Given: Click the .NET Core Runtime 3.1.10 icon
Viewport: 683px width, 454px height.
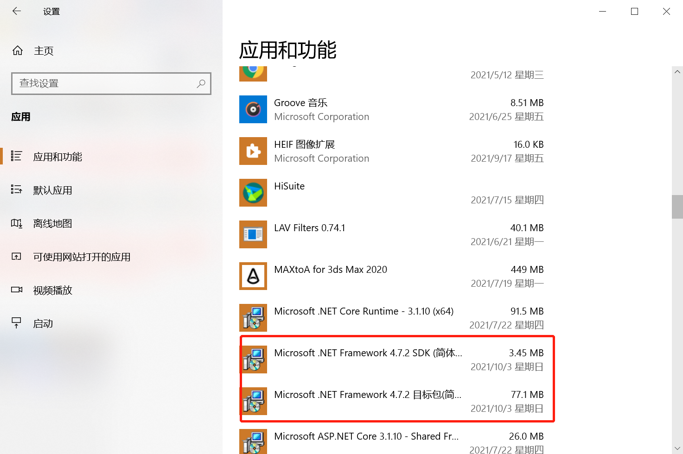Looking at the screenshot, I should pos(253,318).
